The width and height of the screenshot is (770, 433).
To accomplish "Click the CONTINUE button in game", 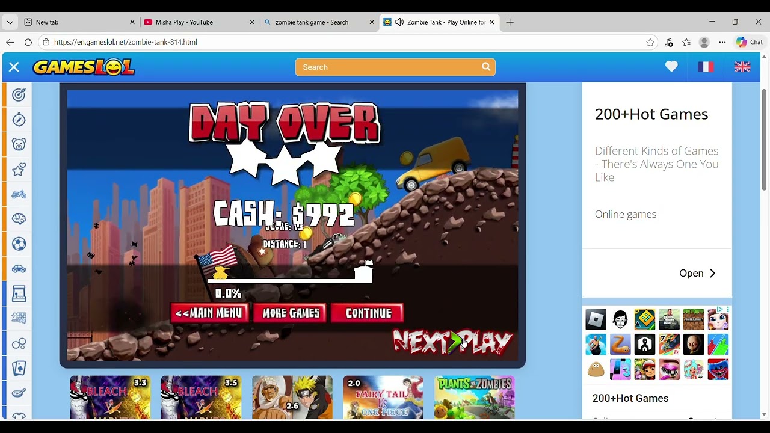I will coord(368,313).
